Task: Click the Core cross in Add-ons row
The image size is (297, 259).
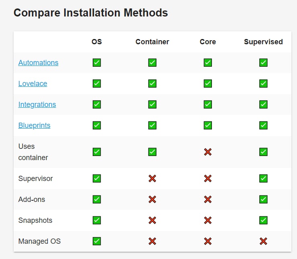Action: pyautogui.click(x=207, y=199)
